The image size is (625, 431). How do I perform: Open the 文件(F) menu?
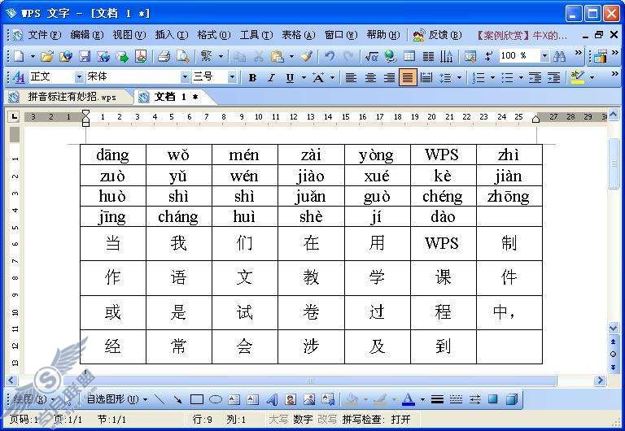[44, 35]
